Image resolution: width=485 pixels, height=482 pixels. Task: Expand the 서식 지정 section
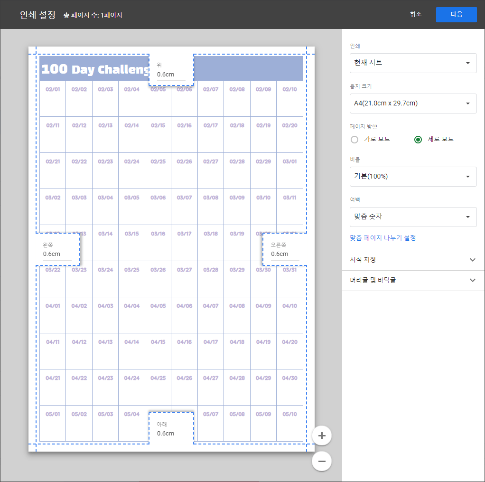413,260
